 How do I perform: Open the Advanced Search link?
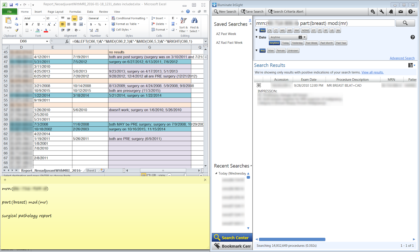pyautogui.click(x=402, y=58)
